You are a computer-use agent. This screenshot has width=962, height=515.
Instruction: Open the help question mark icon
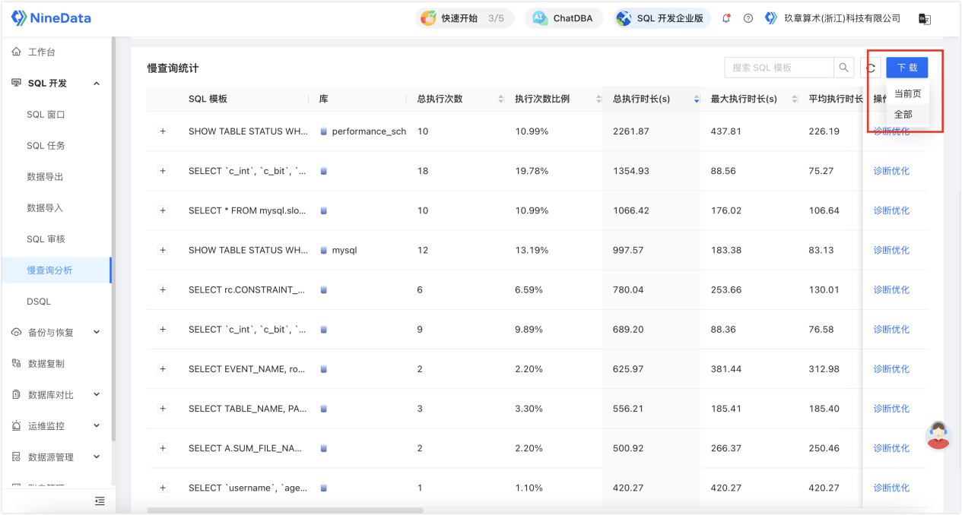pyautogui.click(x=748, y=18)
